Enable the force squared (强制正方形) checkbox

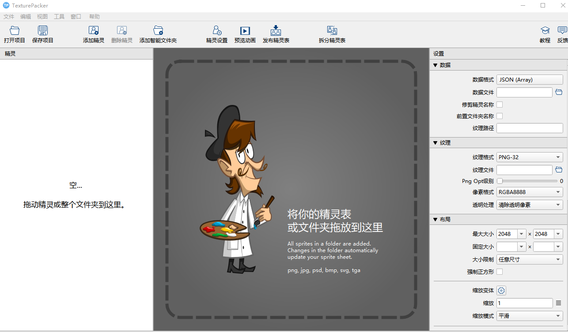(500, 272)
